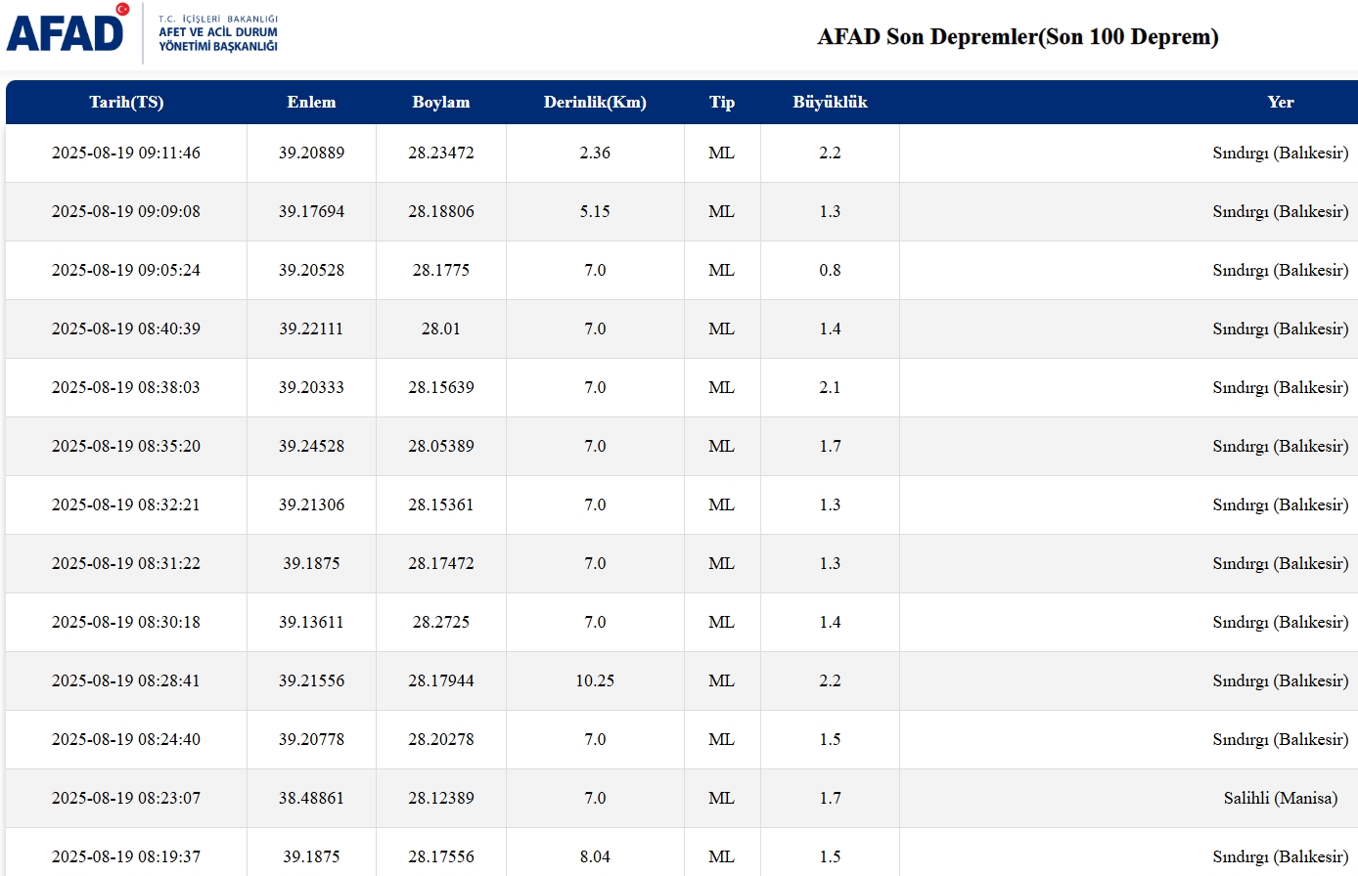Click the Büyüklük column header
Viewport: 1358px width, 876px height.
(x=830, y=102)
